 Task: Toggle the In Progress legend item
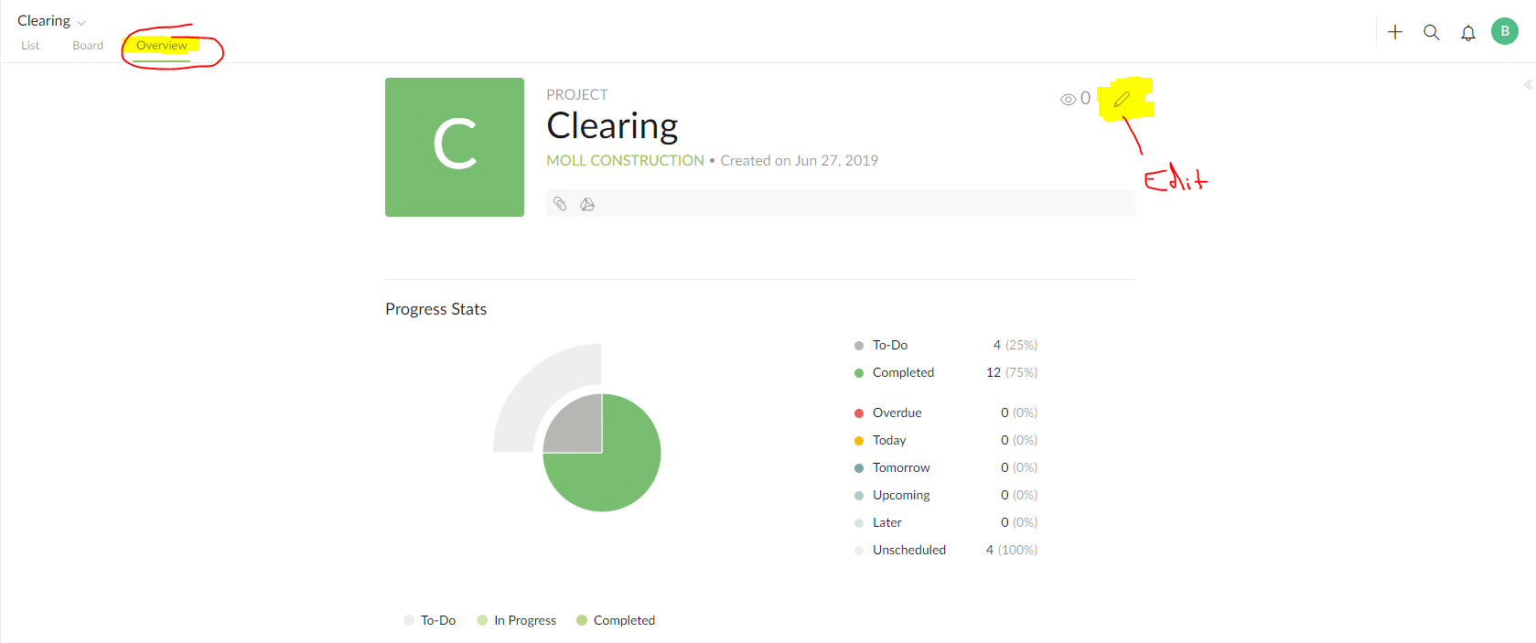tap(516, 620)
